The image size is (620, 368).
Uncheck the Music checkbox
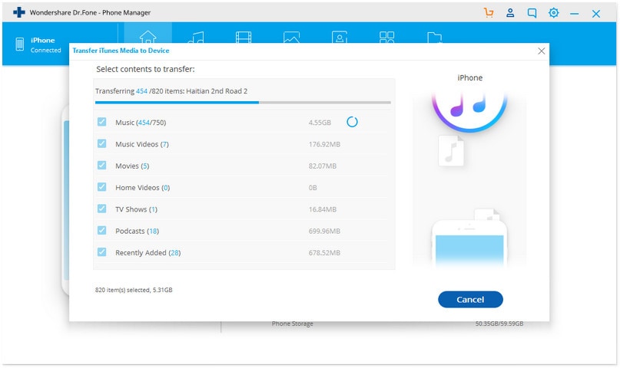point(101,121)
